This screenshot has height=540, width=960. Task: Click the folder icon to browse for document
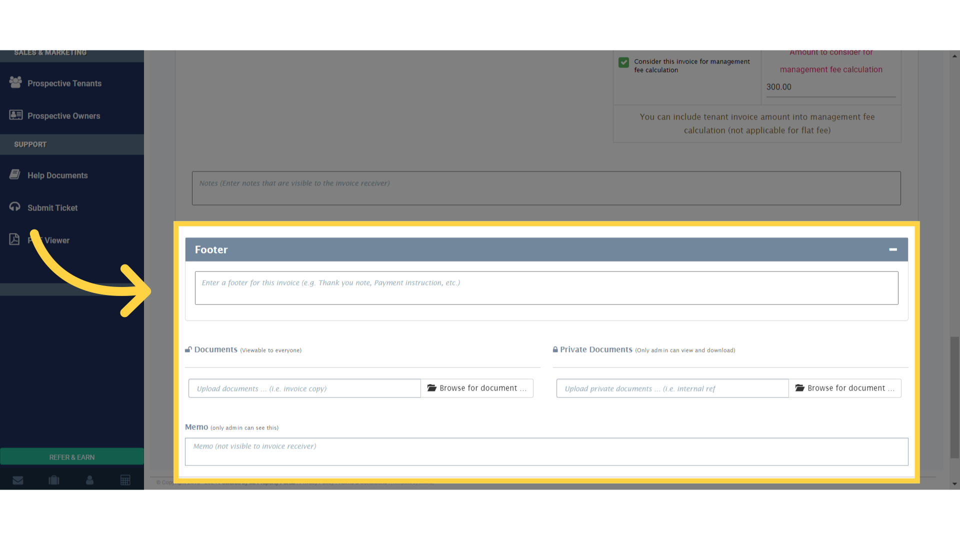(432, 387)
